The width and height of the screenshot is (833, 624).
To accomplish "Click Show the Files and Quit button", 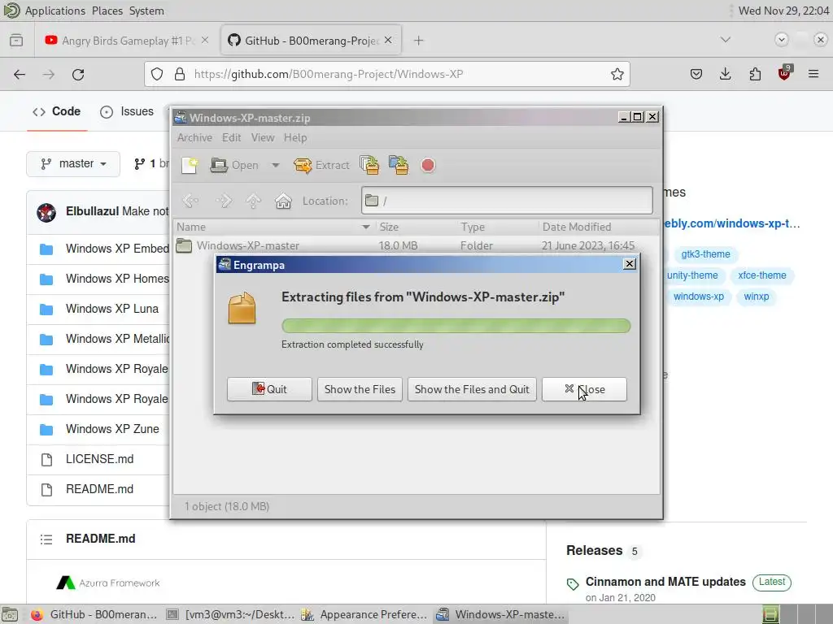I will click(x=472, y=389).
